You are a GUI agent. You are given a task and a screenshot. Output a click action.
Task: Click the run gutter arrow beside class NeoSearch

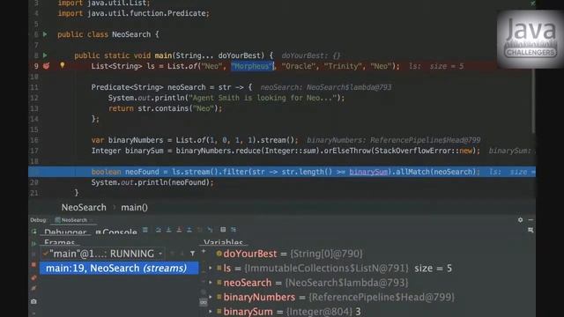pyautogui.click(x=45, y=34)
